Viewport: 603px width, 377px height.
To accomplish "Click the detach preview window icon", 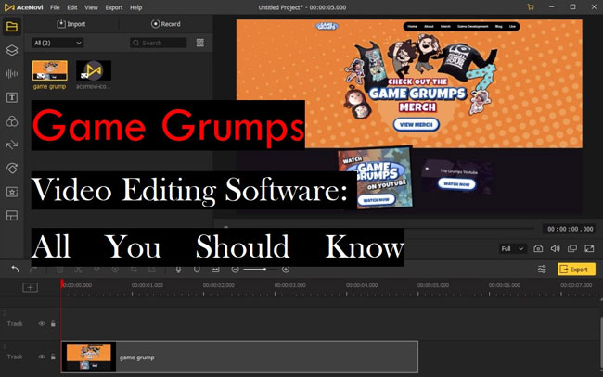I will tap(571, 249).
